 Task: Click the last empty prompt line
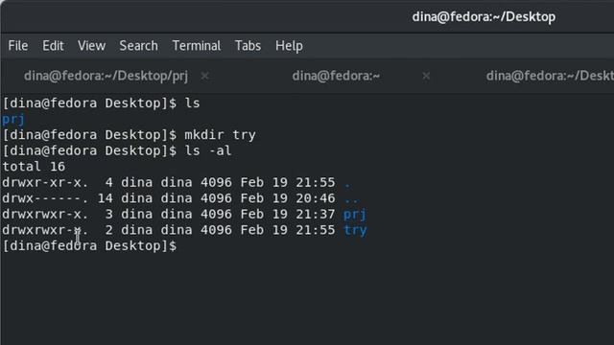click(89, 246)
